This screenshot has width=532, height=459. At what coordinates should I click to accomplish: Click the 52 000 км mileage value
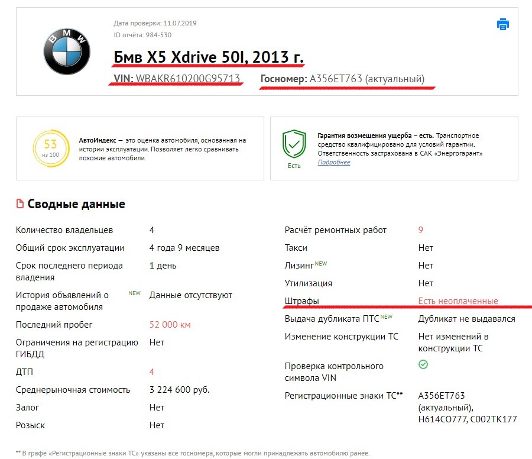(x=170, y=325)
